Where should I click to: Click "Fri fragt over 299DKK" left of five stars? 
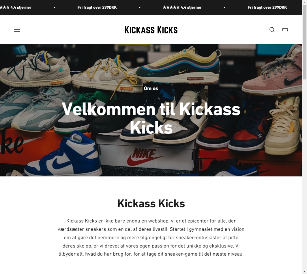97,7
